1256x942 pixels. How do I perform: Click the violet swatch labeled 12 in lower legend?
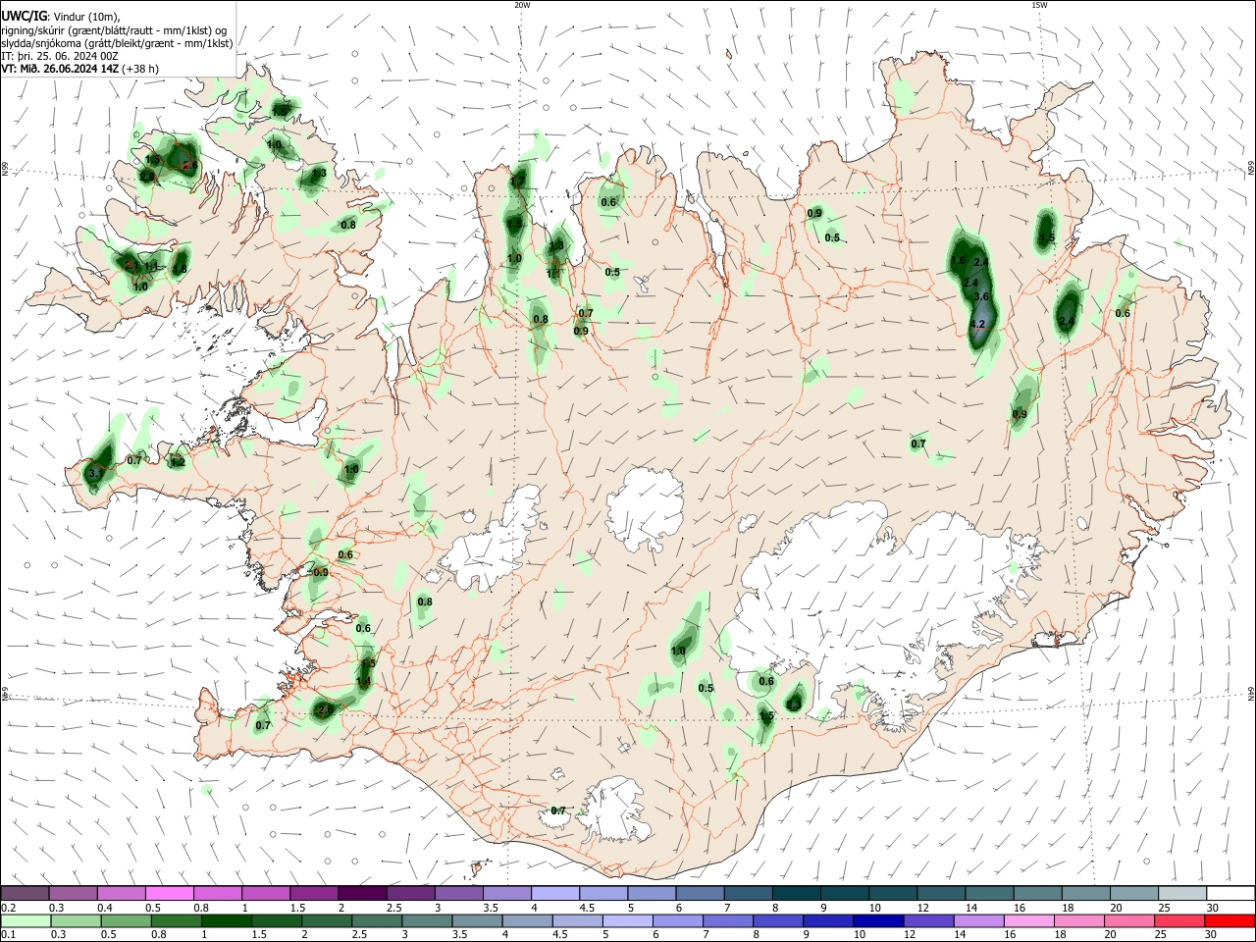coord(928,920)
